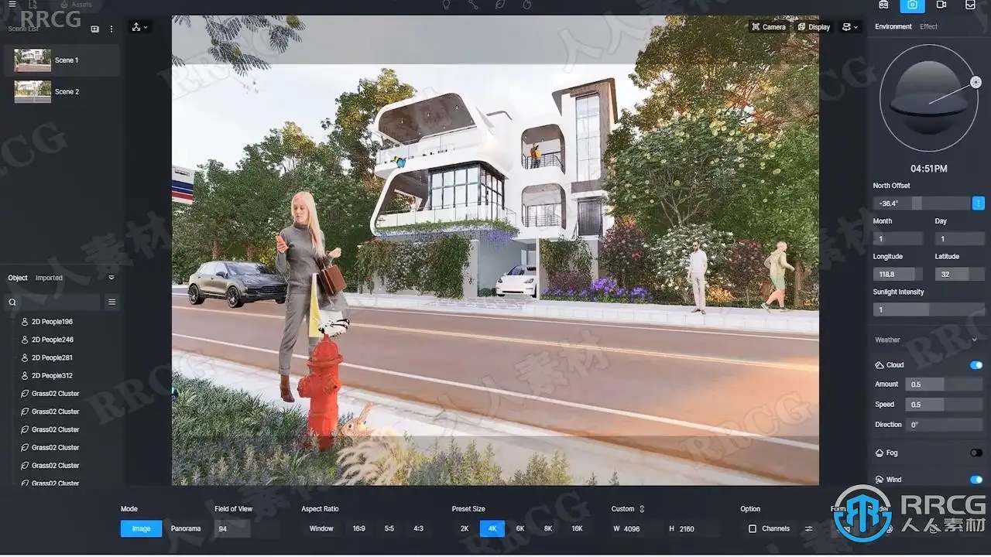Click the Month input field
991x557 pixels.
898,239
